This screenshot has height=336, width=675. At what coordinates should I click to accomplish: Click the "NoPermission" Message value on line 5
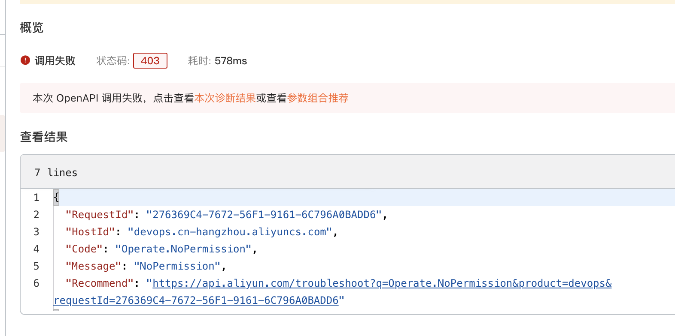coord(177,266)
